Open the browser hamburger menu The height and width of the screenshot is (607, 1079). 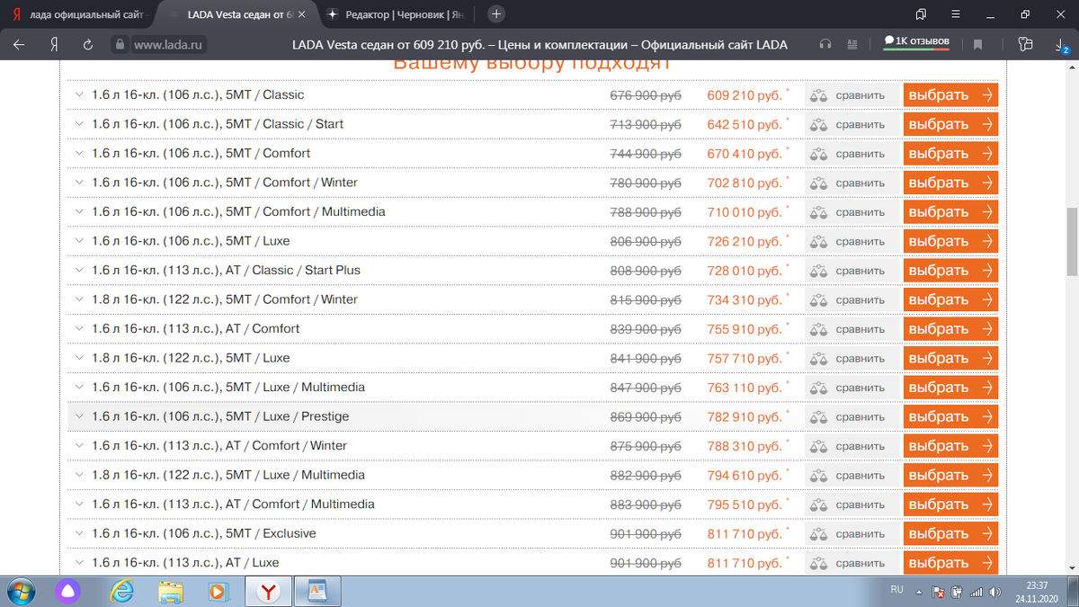click(957, 13)
